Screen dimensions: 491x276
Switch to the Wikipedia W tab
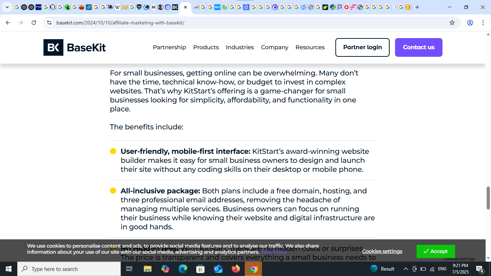click(x=118, y=7)
